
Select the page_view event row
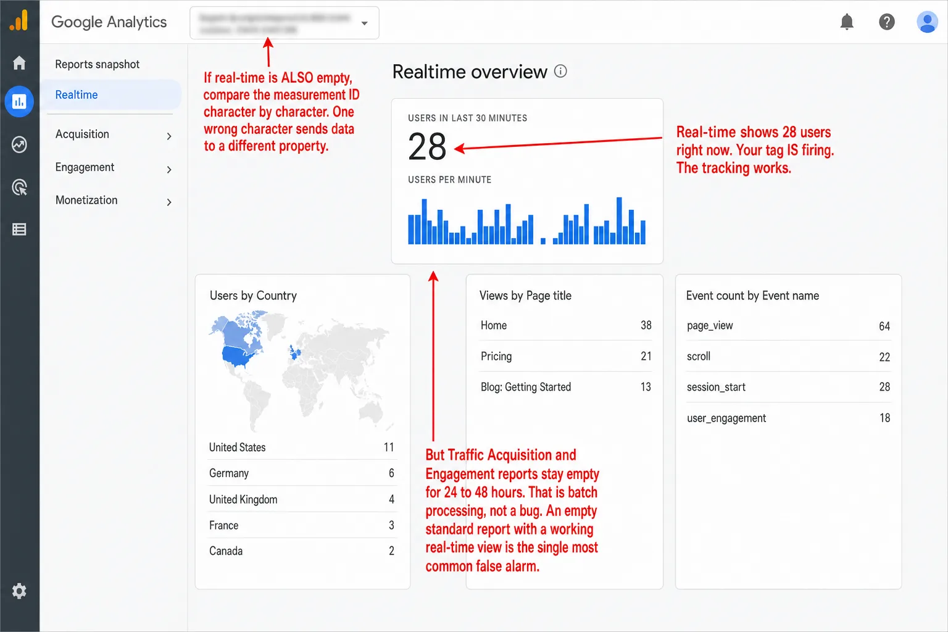(788, 326)
